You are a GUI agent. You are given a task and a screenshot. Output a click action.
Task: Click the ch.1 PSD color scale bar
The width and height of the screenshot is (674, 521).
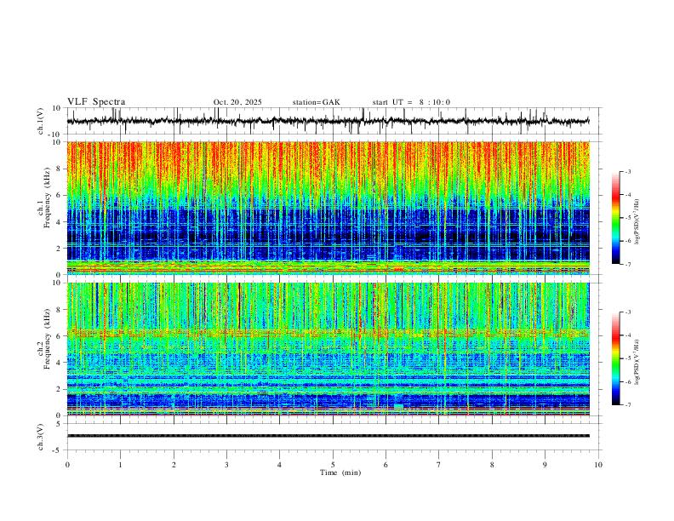tap(615, 217)
